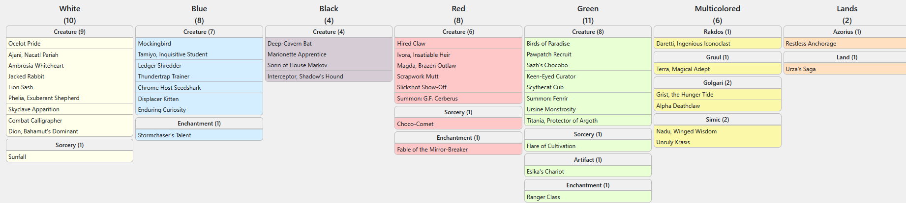This screenshot has width=906, height=203.
Task: Click Fable of the Mirror-Breaker
Action: (x=432, y=150)
